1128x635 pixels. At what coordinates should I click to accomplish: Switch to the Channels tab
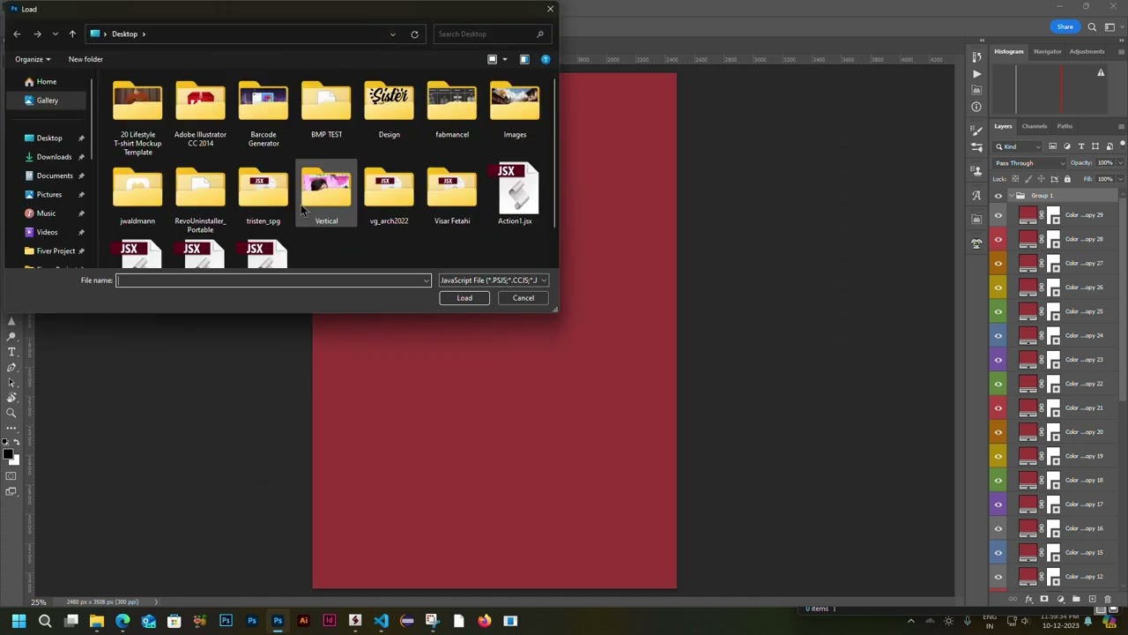(x=1035, y=126)
